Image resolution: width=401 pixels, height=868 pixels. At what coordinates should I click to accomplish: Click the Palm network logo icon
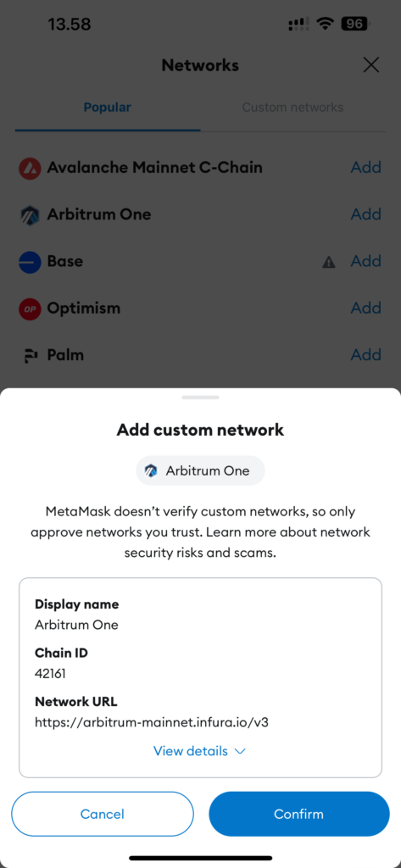pos(30,355)
